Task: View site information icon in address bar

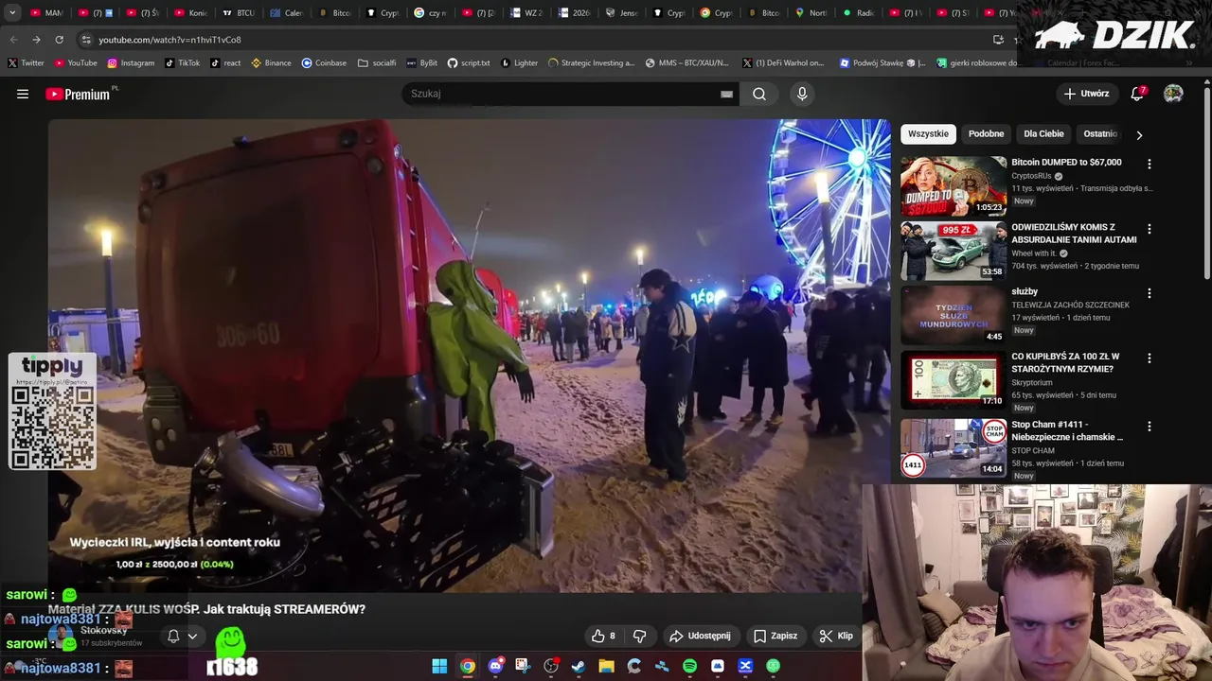Action: [x=86, y=40]
